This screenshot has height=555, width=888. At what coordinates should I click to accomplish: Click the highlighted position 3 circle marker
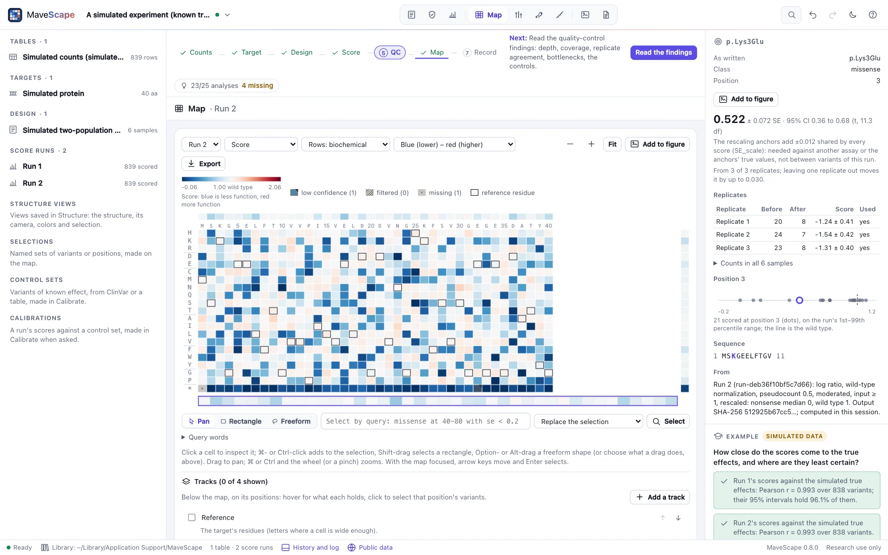(x=799, y=300)
